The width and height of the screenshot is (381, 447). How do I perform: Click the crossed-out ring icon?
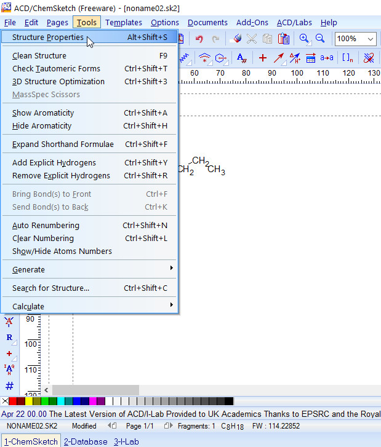[369, 58]
